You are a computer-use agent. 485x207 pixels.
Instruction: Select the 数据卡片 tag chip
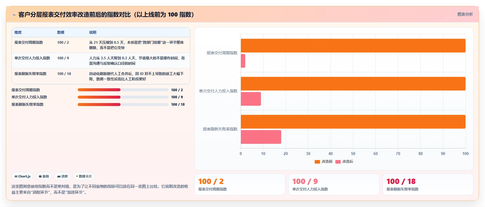pyautogui.click(x=84, y=176)
